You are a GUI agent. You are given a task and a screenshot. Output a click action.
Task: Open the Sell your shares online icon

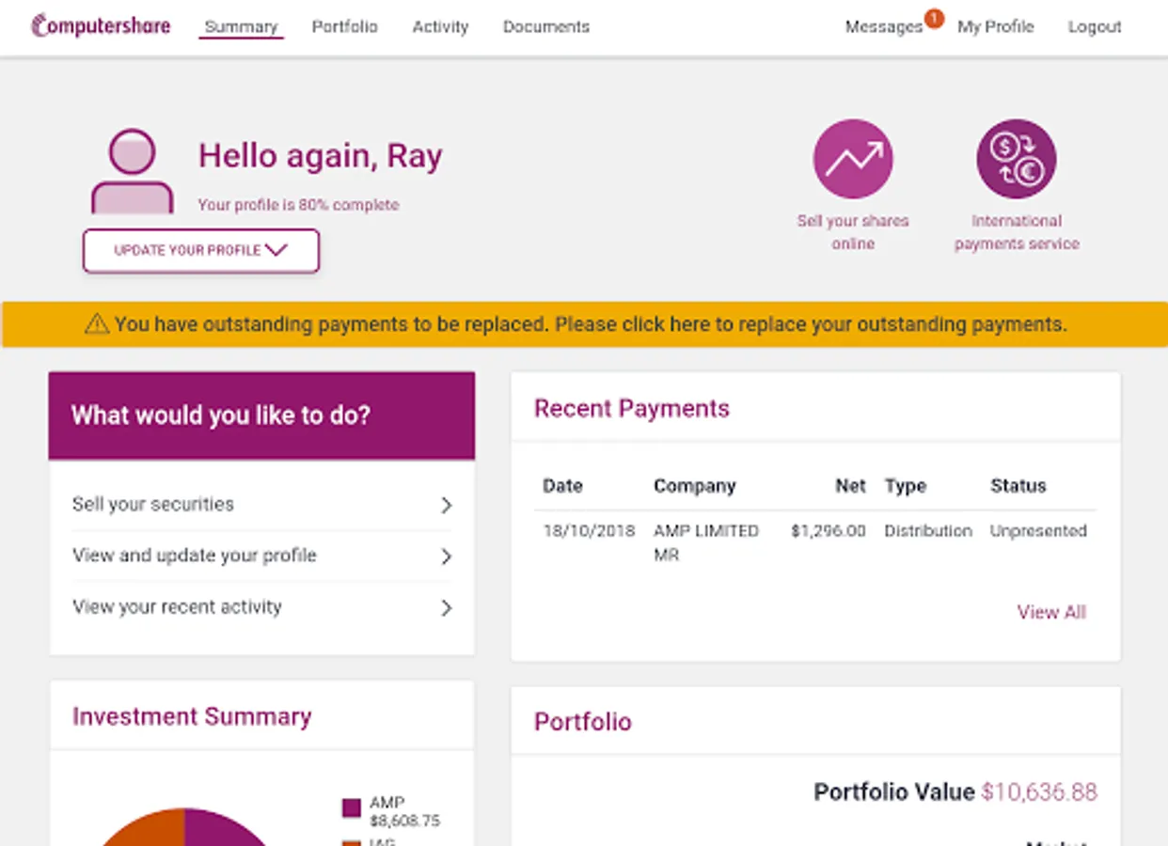(x=852, y=158)
